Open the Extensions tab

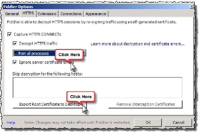tap(47, 14)
